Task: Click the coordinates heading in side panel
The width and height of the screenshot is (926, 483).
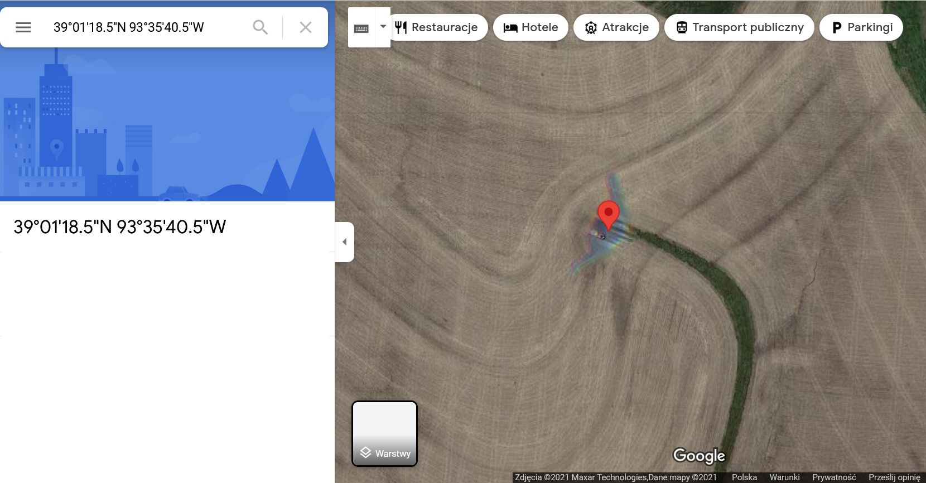Action: 119,227
